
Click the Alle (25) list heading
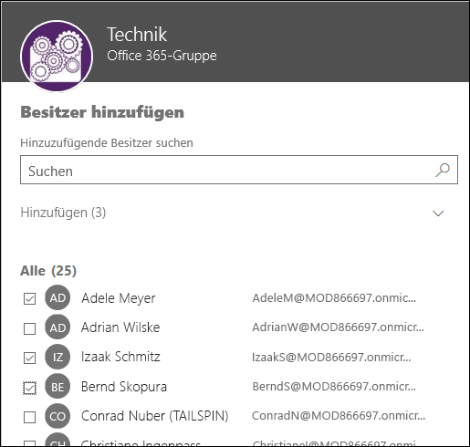click(x=48, y=271)
